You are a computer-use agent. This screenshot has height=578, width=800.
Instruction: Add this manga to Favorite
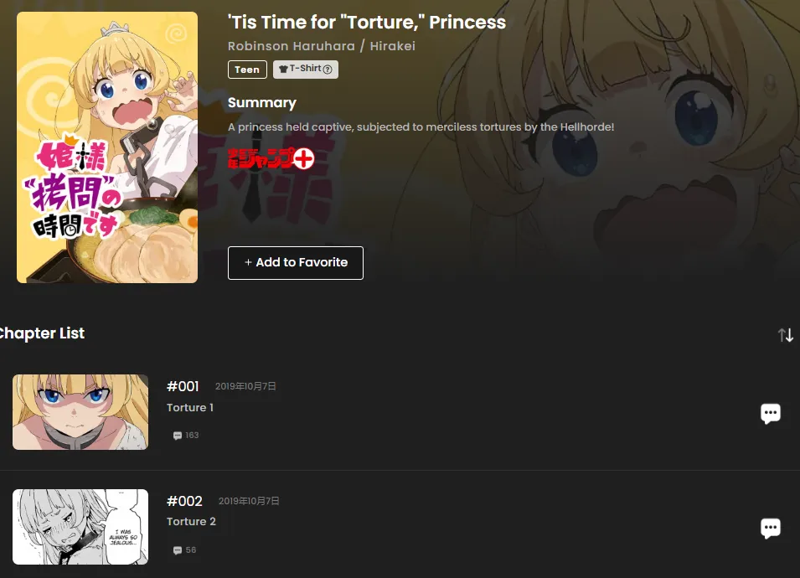click(296, 263)
